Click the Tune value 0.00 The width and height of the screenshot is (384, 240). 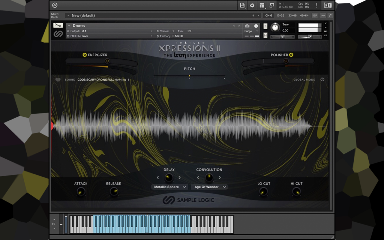pyautogui.click(x=285, y=31)
